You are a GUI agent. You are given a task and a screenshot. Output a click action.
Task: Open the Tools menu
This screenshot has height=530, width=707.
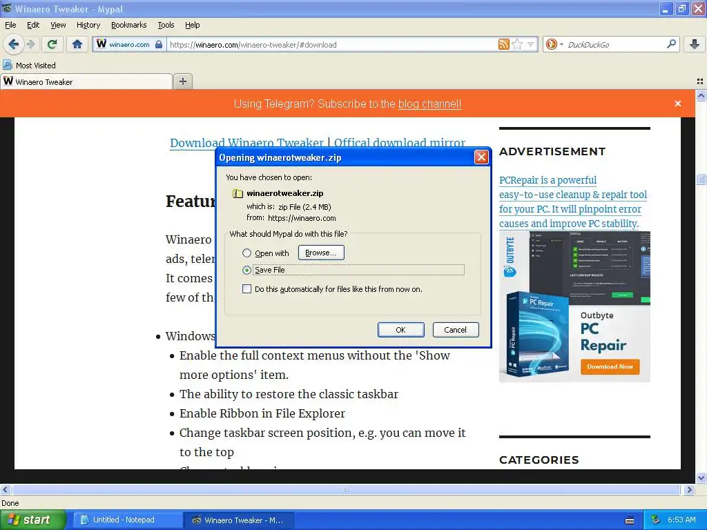click(x=166, y=25)
